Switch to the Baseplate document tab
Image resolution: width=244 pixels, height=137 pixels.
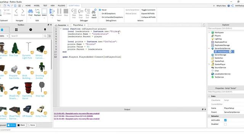tap(62, 25)
